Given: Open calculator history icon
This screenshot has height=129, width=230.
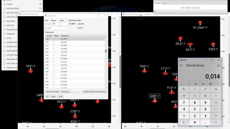Looking at the screenshot, I should click(x=218, y=66).
